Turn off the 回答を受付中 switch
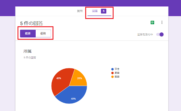Screen dimensions: 181x111 click(160, 34)
